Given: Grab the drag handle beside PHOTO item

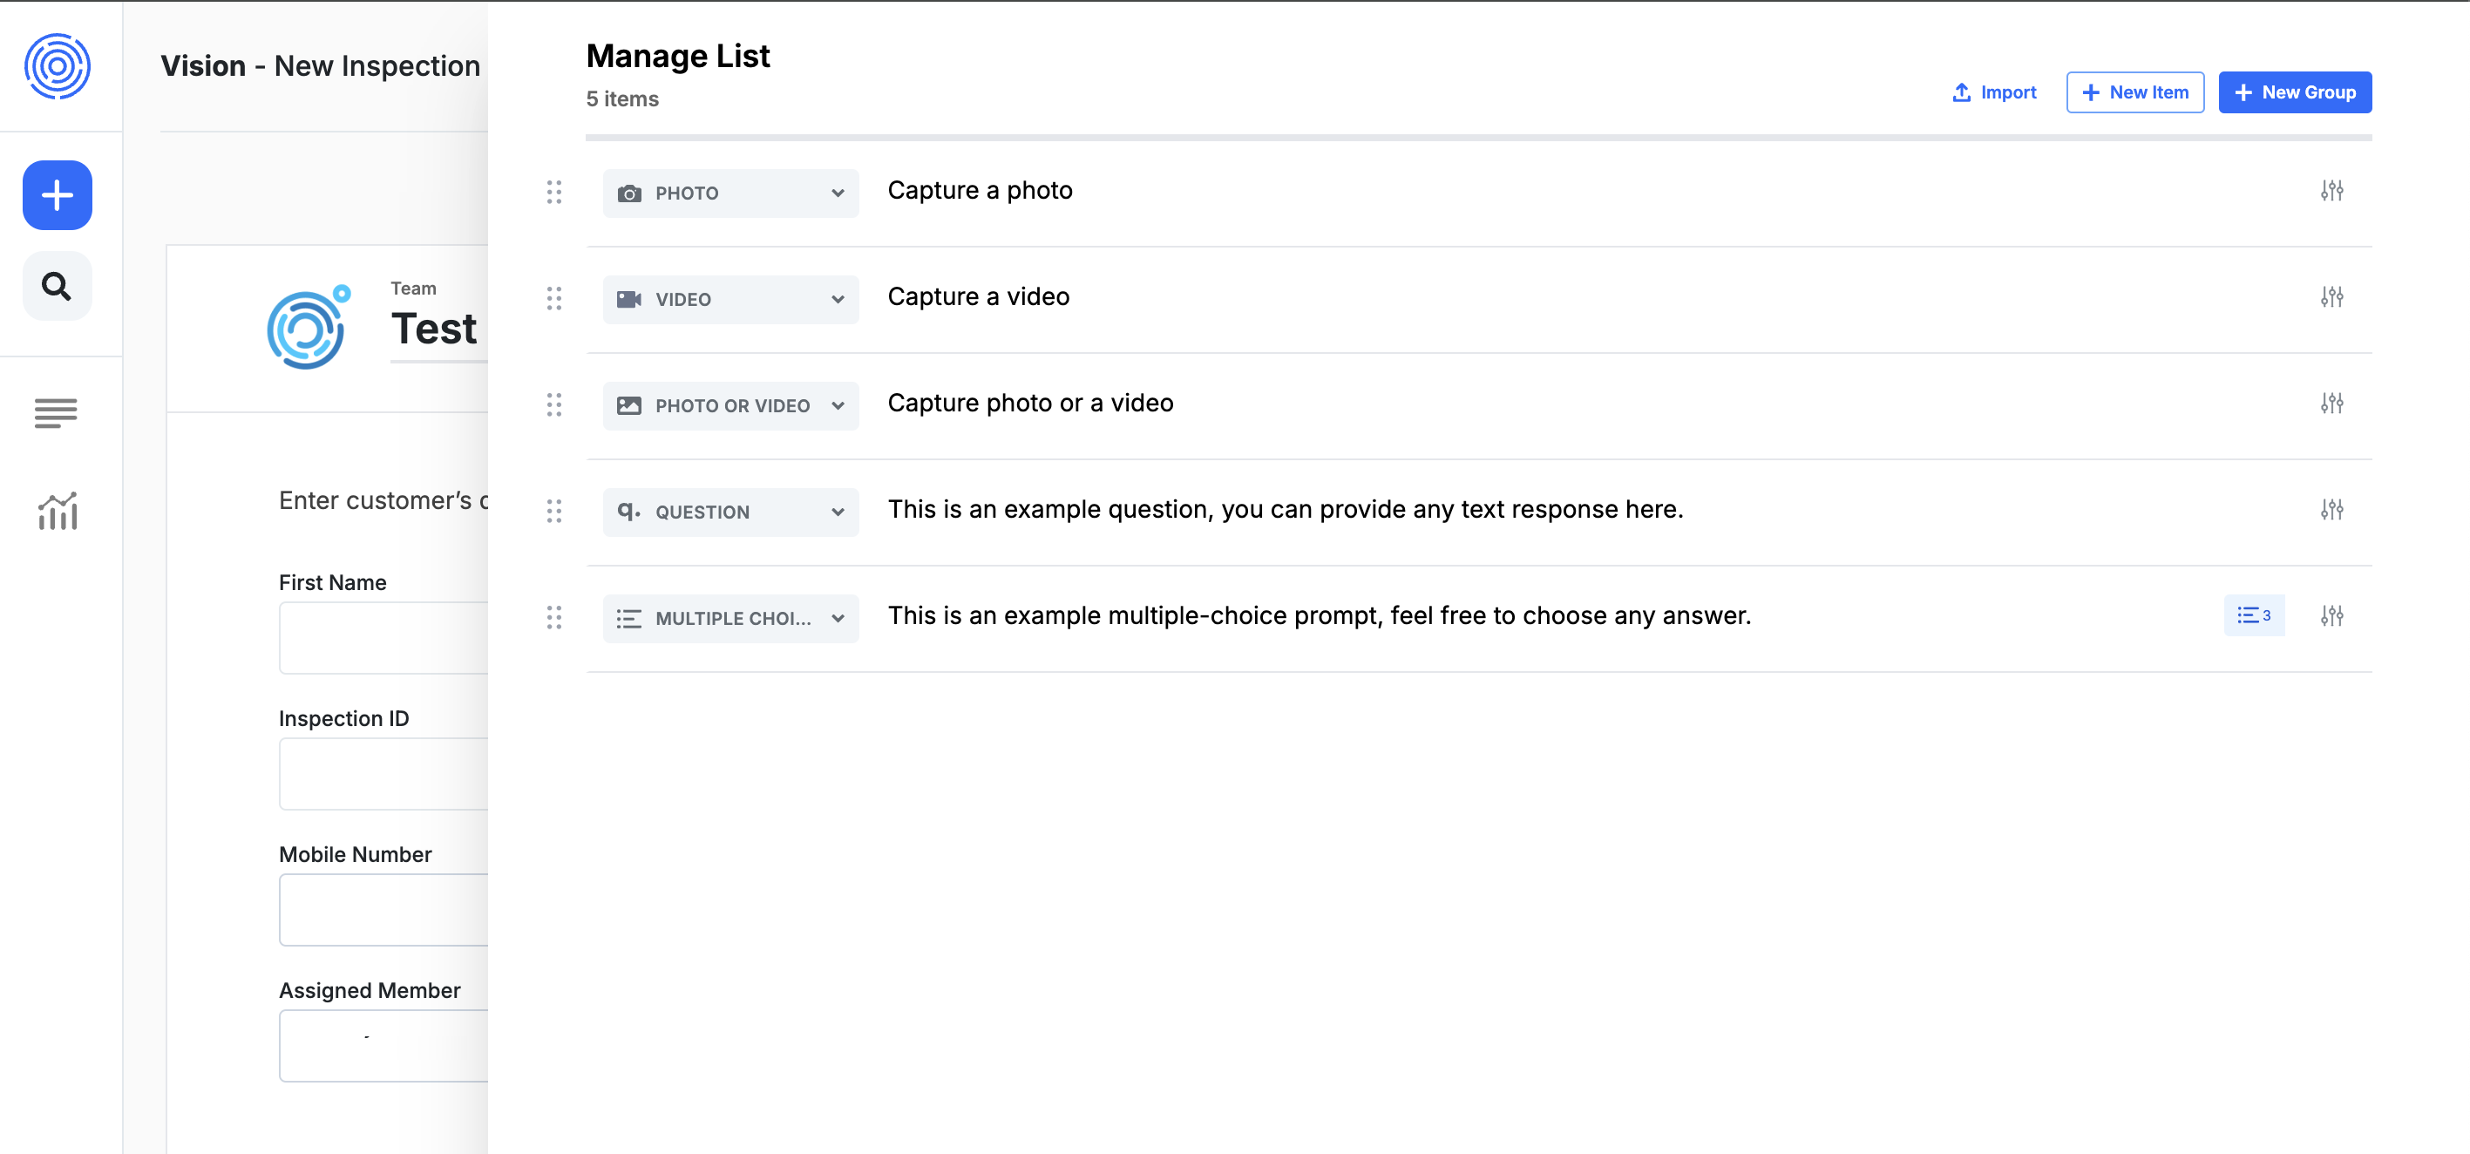Looking at the screenshot, I should pos(554,192).
